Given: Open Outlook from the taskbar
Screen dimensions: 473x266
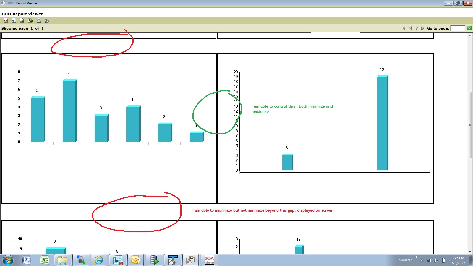Looking at the screenshot, I should pos(135,260).
